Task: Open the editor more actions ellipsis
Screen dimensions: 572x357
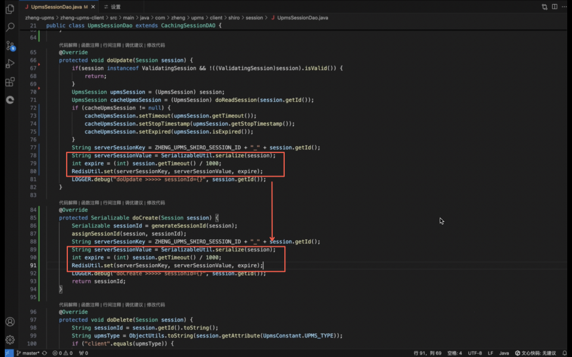Action: click(x=564, y=7)
